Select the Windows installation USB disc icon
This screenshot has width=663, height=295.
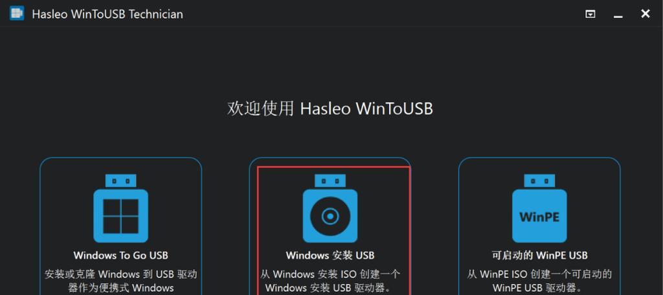[x=330, y=208]
